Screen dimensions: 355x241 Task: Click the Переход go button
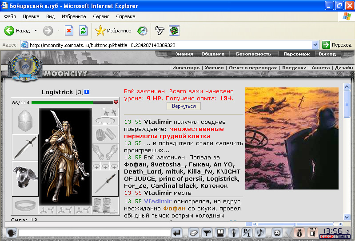(x=337, y=45)
